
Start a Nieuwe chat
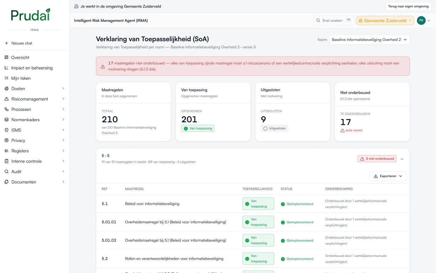[35, 43]
